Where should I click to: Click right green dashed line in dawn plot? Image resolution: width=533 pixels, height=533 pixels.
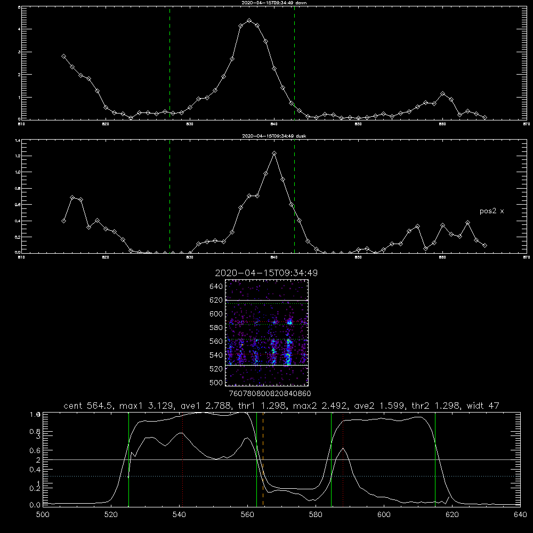294,63
